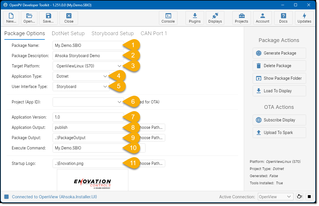Click the Package Actions heading
Screen dimensions: 319x206
coord(279,40)
